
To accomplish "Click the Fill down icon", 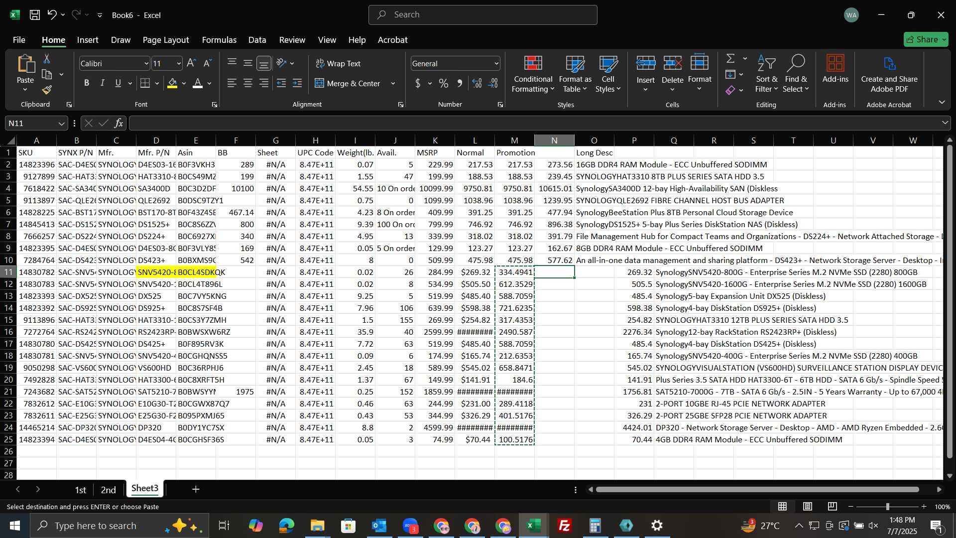I will (730, 75).
